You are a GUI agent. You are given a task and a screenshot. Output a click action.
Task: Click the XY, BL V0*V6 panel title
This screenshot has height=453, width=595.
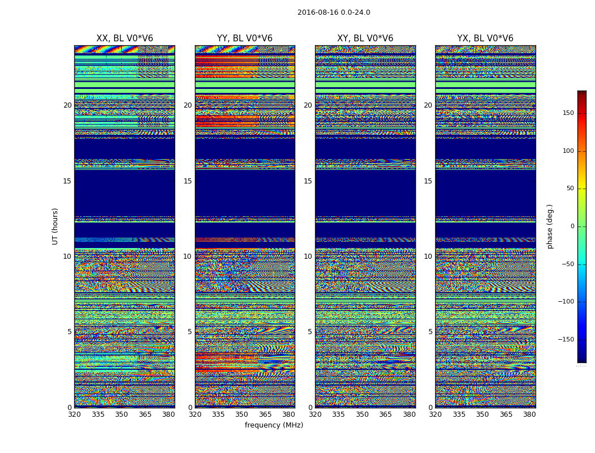(x=365, y=39)
